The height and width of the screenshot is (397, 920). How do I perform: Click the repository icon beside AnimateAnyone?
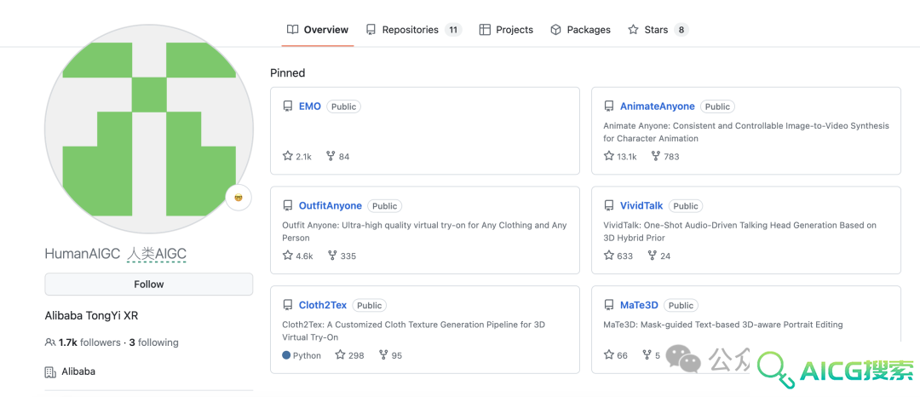click(x=609, y=106)
